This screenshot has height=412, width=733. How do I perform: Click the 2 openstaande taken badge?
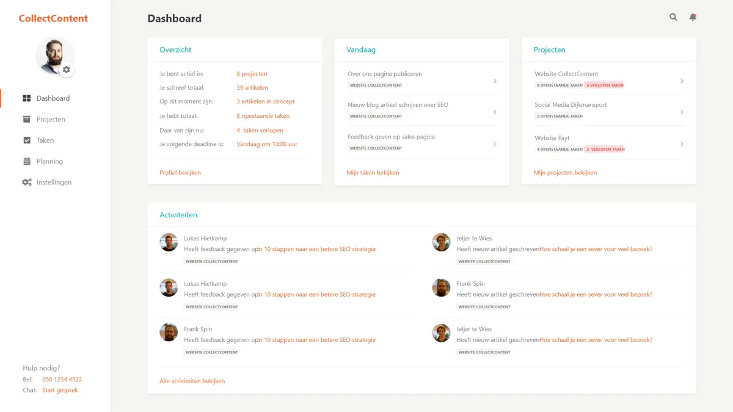[560, 116]
